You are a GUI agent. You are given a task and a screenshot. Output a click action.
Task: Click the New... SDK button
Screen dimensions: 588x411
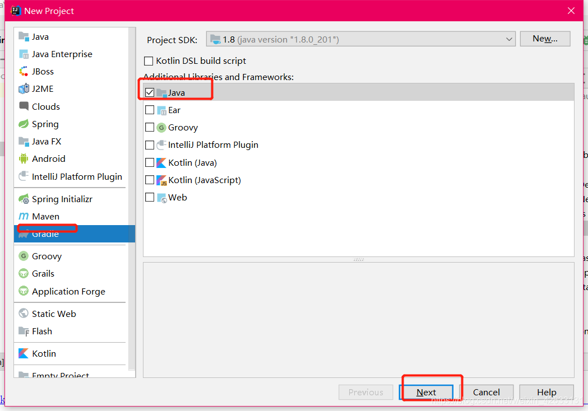[545, 39]
